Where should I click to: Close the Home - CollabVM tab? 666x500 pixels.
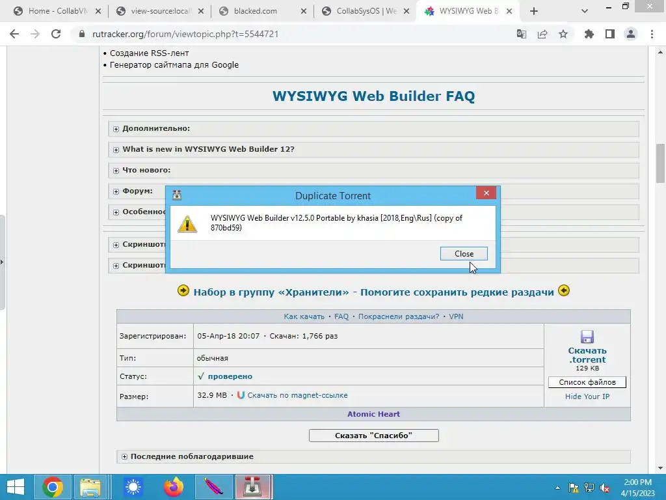98,12
